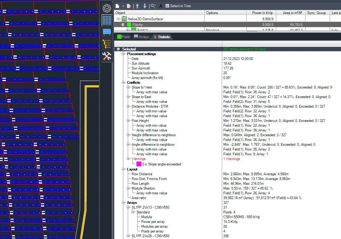This screenshot has width=341, height=239.
Task: Uncheck the Select in Tree checkbox
Action: [167, 6]
